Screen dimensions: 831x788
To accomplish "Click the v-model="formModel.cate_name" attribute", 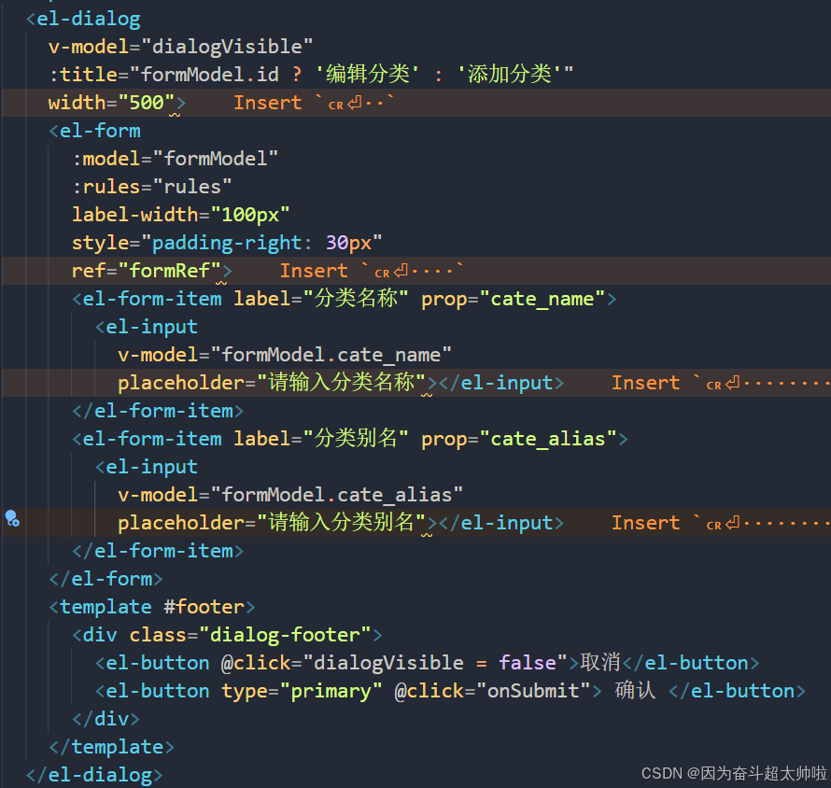I will click(x=285, y=355).
